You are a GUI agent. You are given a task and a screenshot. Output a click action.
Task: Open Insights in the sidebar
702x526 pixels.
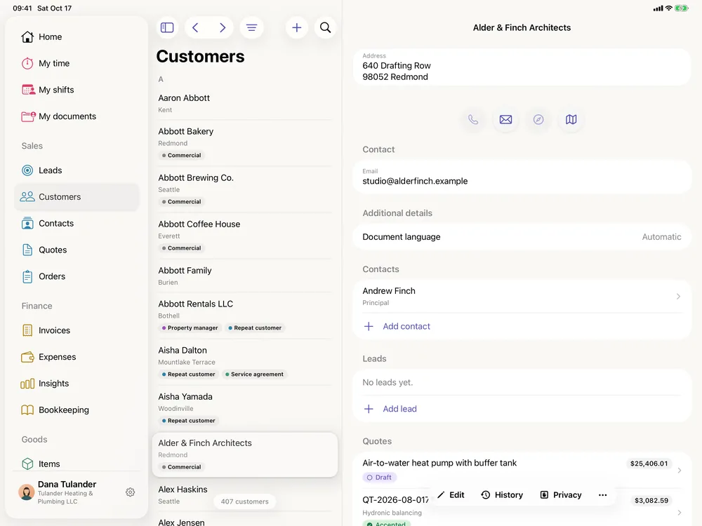77,384
